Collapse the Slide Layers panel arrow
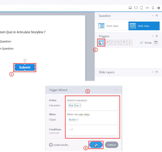The image size is (162, 152). 153,72
